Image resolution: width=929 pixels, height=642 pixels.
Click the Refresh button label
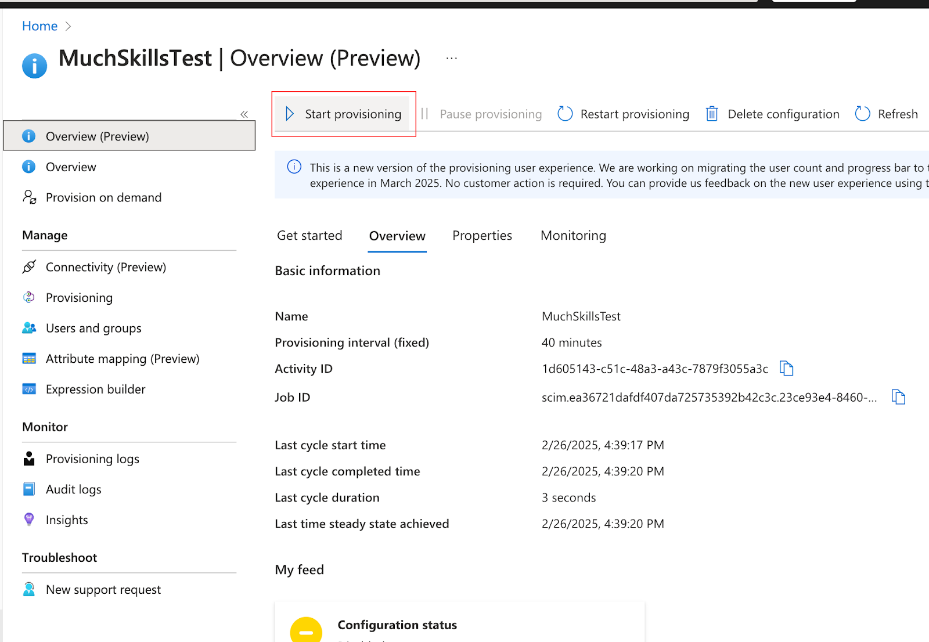[898, 114]
